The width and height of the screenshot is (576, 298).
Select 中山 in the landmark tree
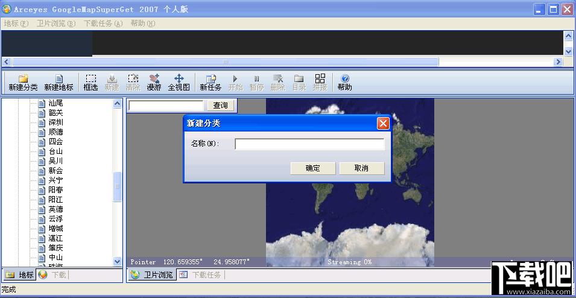pyautogui.click(x=56, y=258)
